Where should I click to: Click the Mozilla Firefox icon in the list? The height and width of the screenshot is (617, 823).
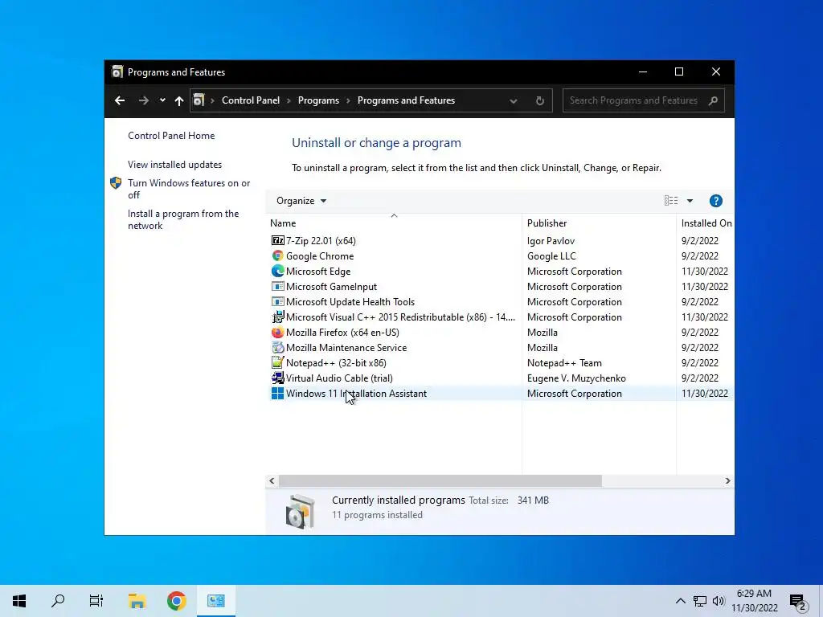point(277,332)
